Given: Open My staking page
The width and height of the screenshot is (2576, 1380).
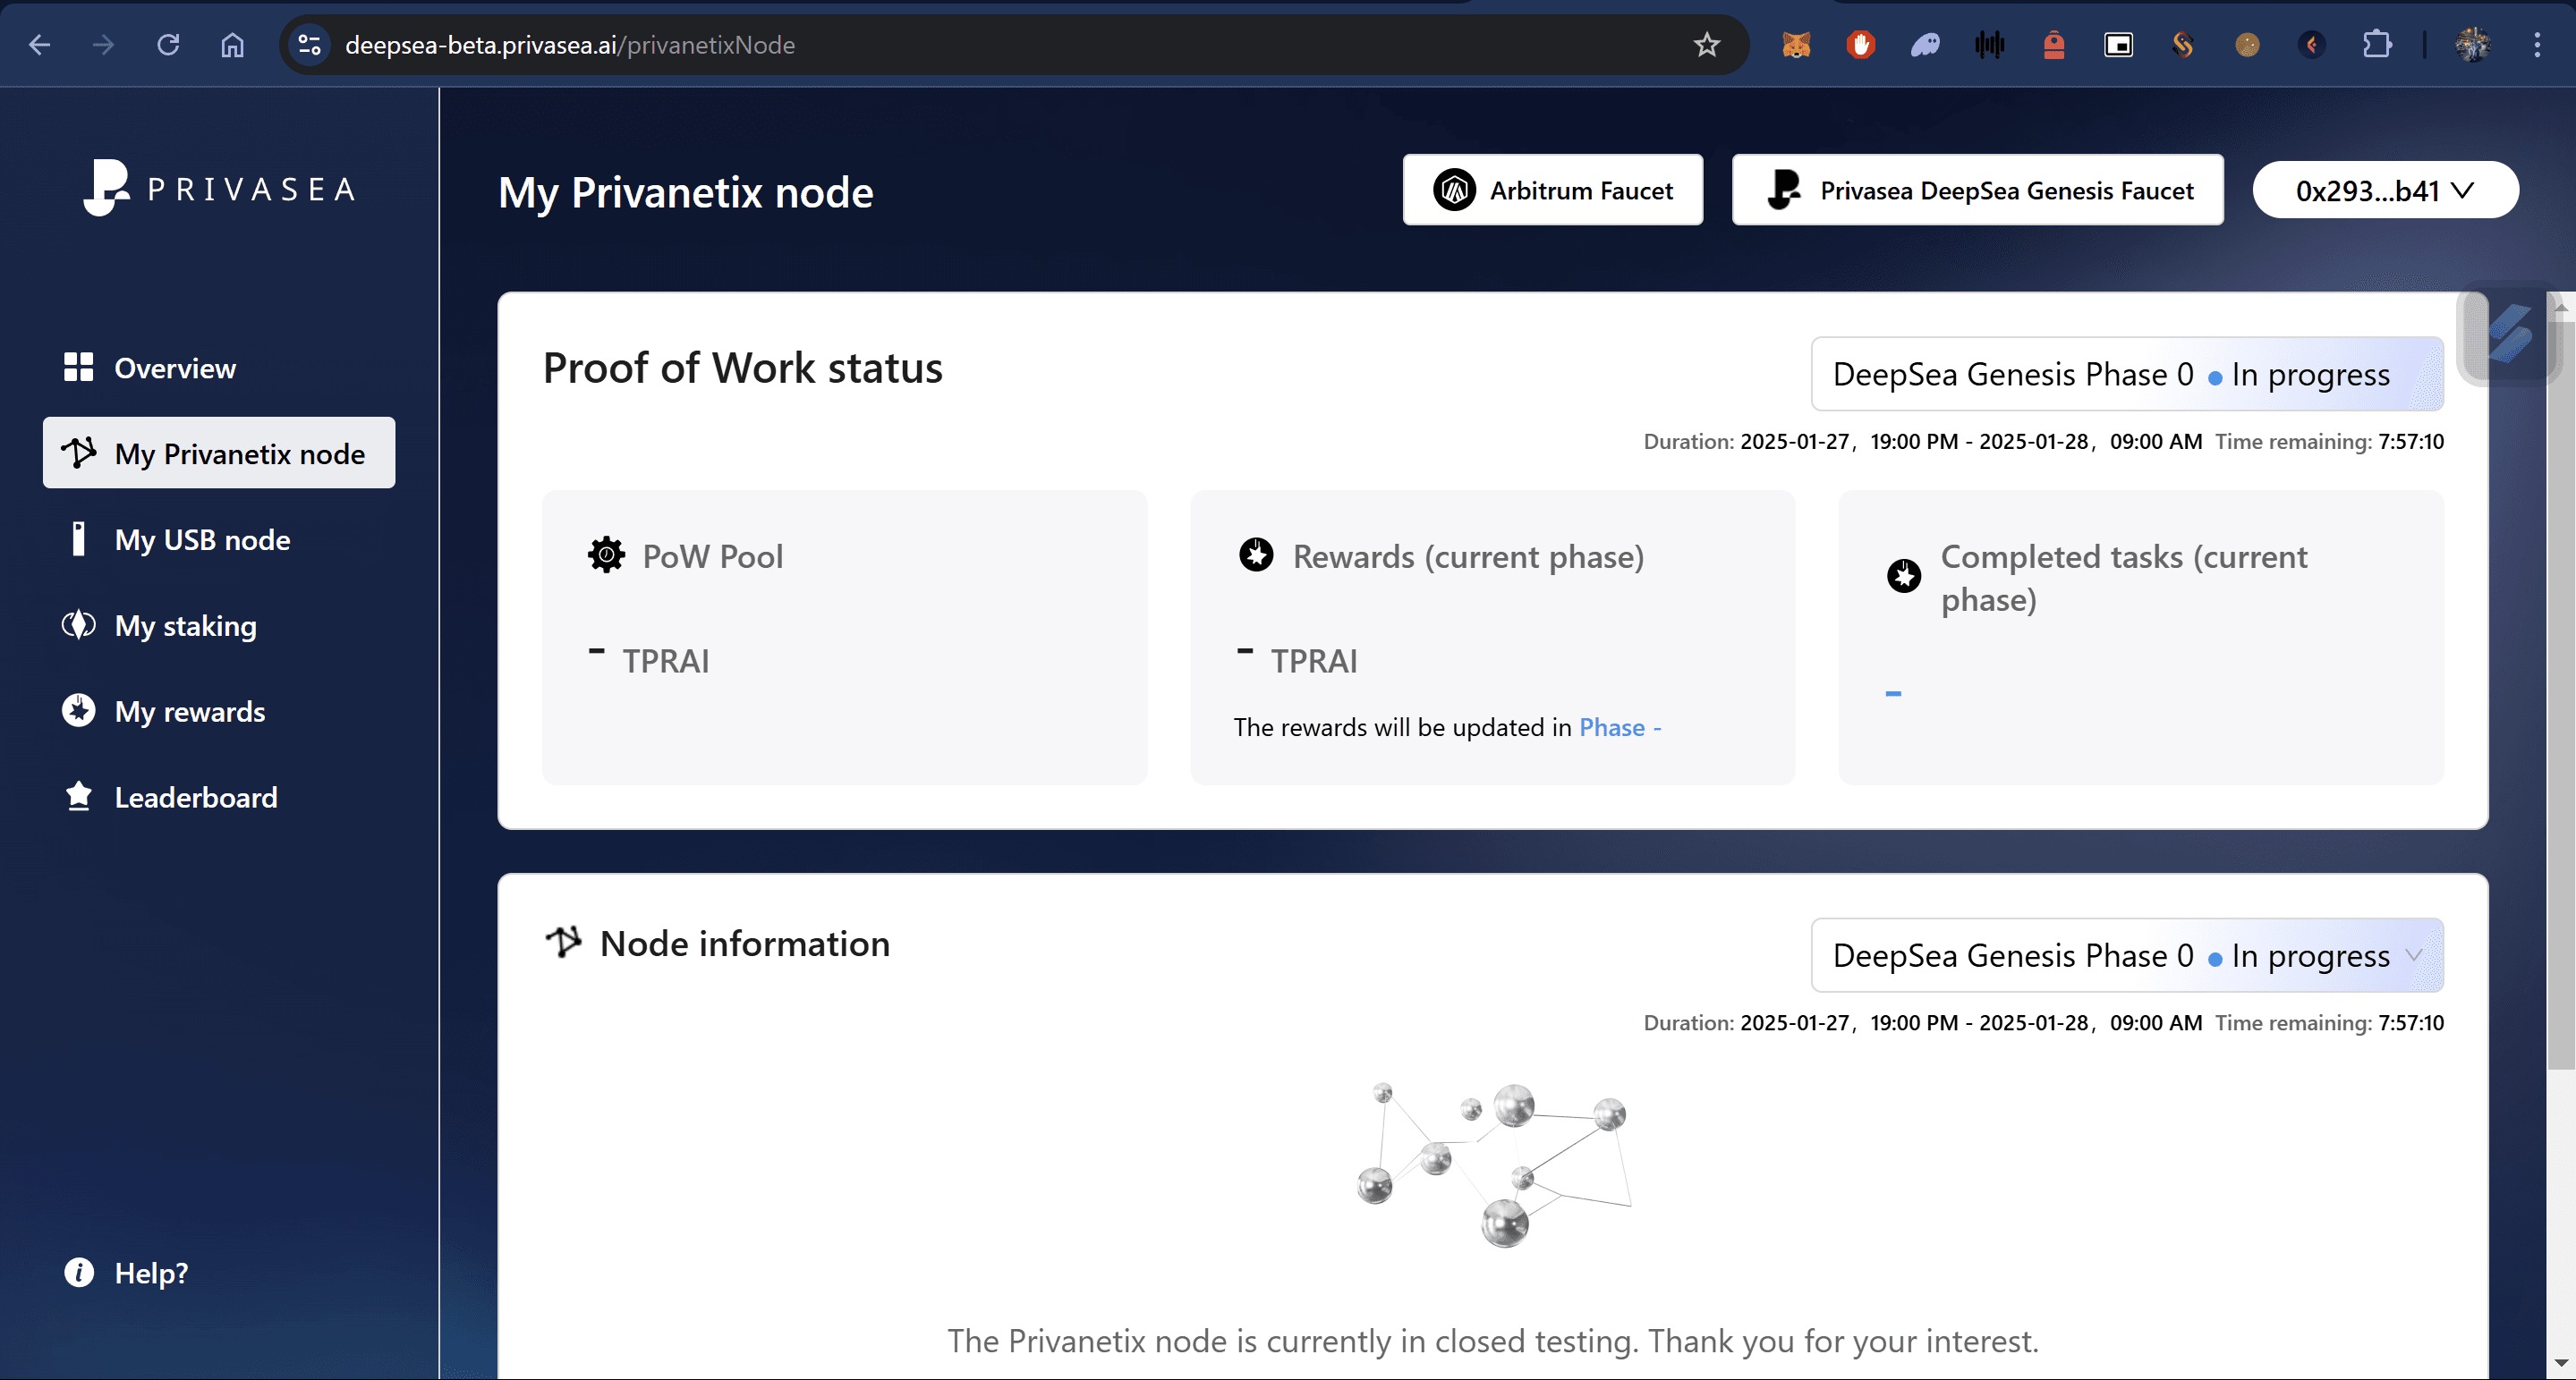Looking at the screenshot, I should pos(185,625).
